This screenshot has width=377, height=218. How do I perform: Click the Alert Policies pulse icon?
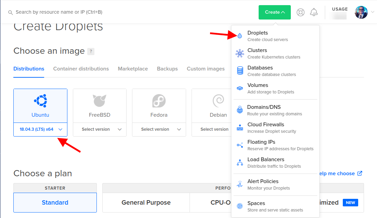(x=240, y=184)
